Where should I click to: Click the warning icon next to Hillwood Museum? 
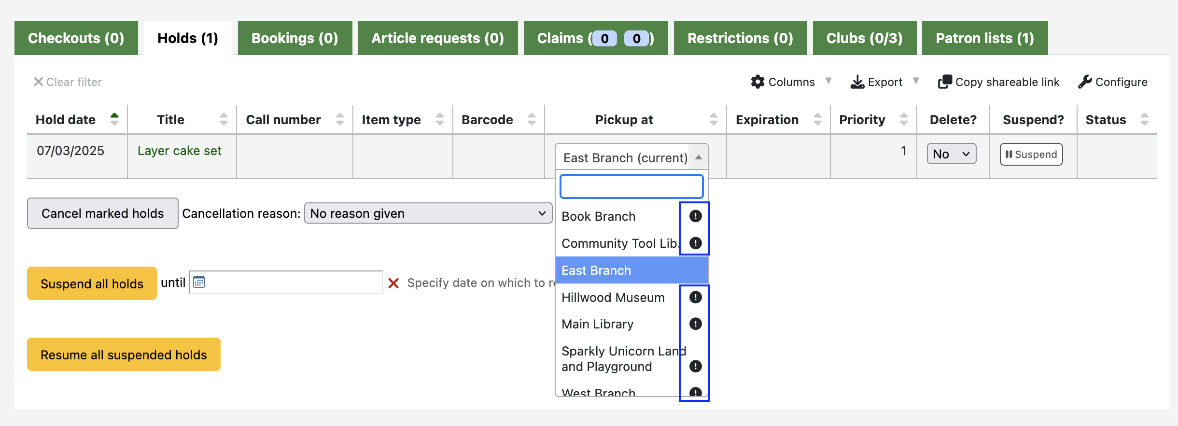[x=695, y=297]
